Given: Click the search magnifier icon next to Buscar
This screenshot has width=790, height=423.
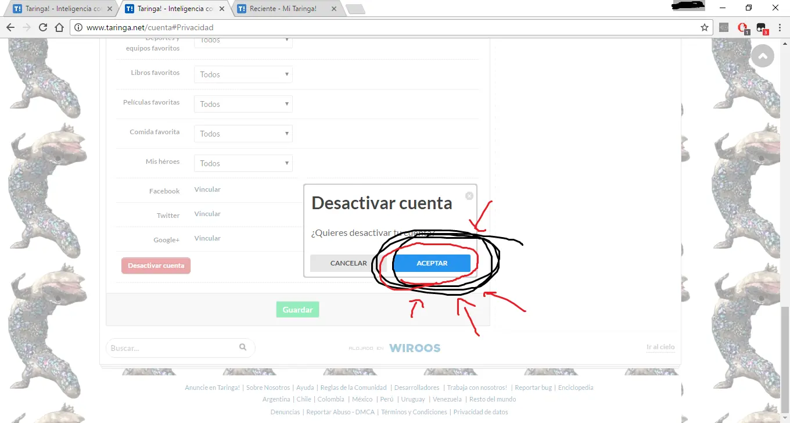Looking at the screenshot, I should pos(243,347).
